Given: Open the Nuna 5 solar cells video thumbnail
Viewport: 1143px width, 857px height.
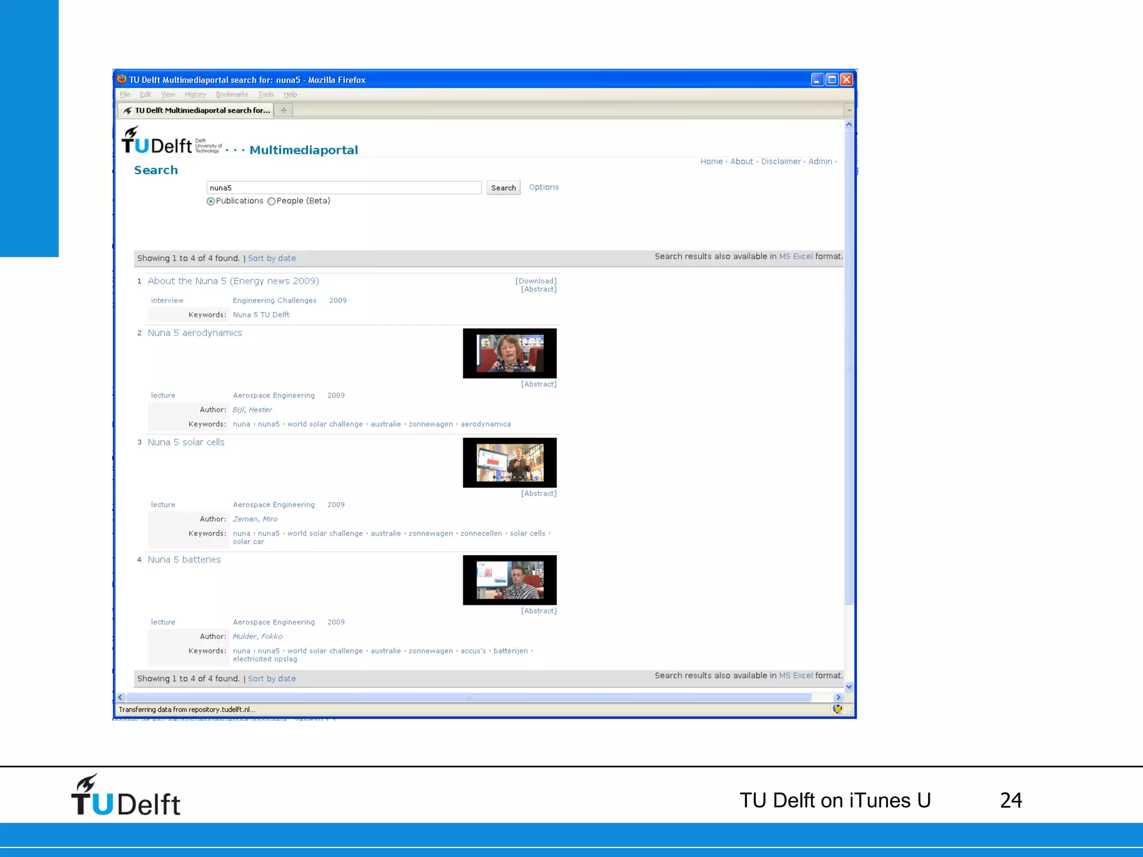Looking at the screenshot, I should point(510,463).
